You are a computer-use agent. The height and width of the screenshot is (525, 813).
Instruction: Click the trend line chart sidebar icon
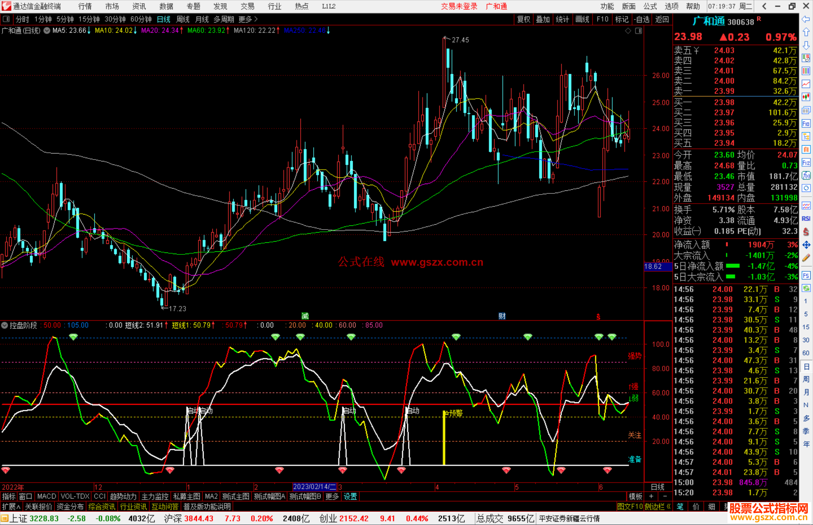tap(806, 84)
